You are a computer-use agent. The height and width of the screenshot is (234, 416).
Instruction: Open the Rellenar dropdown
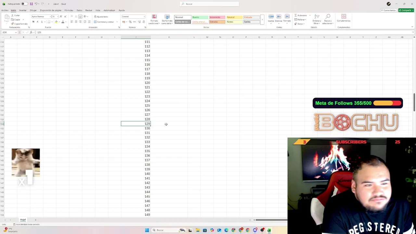tap(301, 19)
